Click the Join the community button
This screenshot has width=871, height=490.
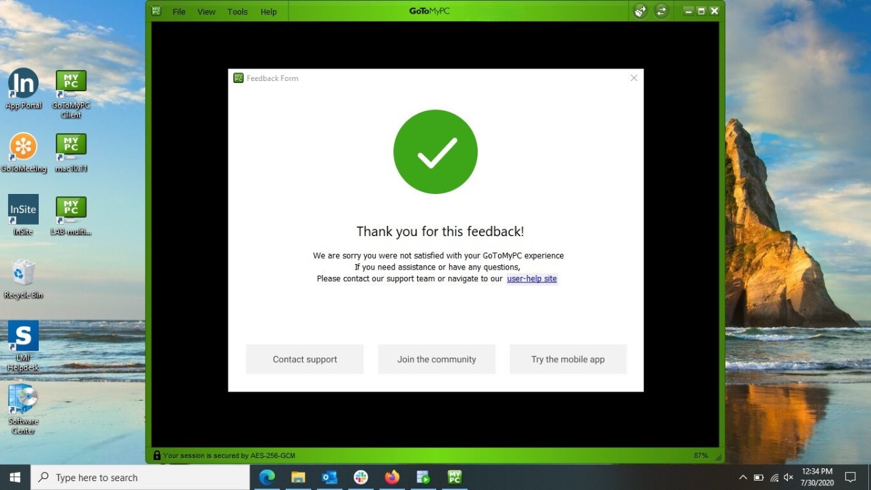[x=437, y=359]
